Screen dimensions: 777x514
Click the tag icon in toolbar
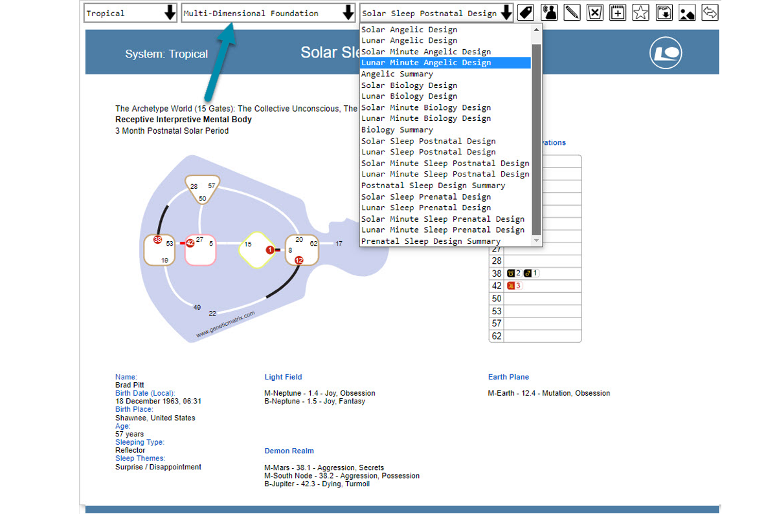[526, 12]
